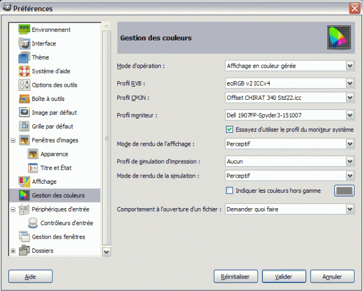
Task: Open the Profil RVB dropdown arrow
Action: tap(350, 83)
